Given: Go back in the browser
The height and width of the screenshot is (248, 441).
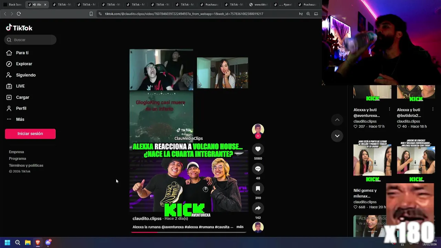Looking at the screenshot, I should [5, 14].
